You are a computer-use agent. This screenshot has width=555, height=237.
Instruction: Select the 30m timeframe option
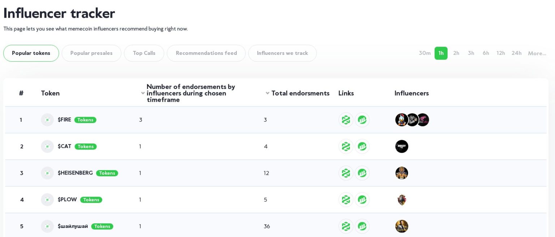click(425, 53)
